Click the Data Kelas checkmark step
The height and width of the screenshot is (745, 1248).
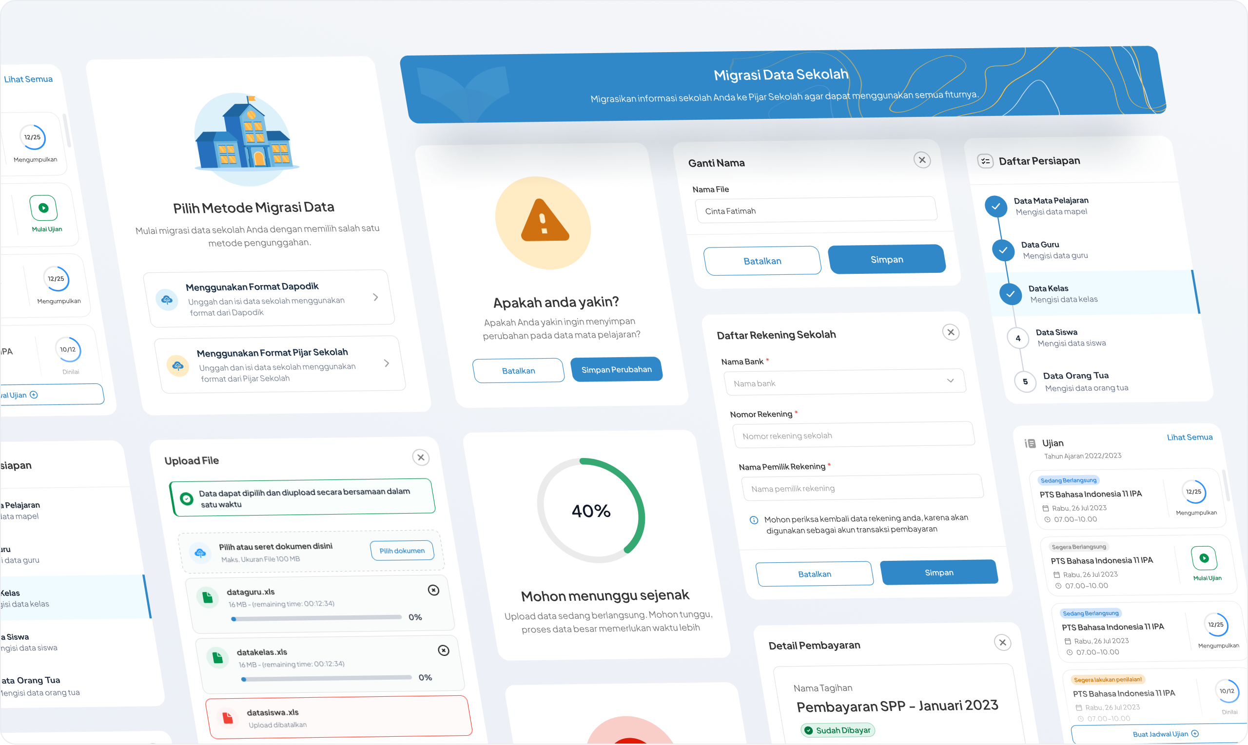tap(1010, 294)
